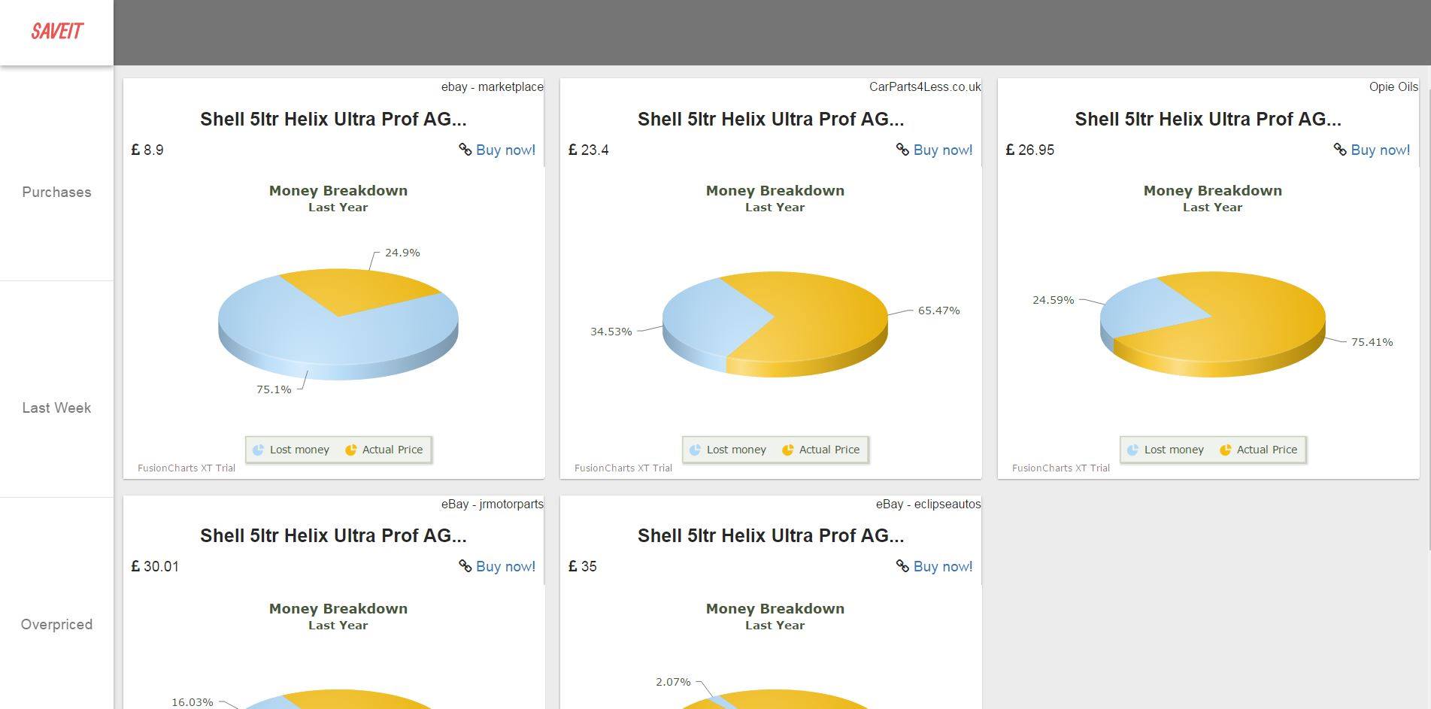This screenshot has width=1431, height=709.
Task: Click link icon on ebay marketplace card
Action: coord(465,150)
